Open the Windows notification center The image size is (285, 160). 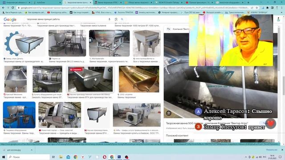click(x=280, y=157)
